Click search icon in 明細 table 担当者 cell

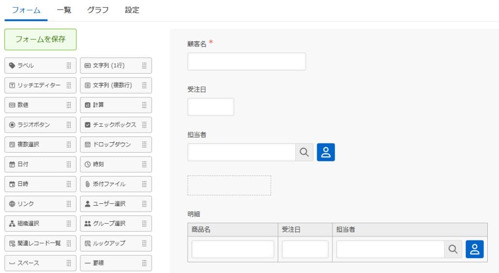coord(453,249)
